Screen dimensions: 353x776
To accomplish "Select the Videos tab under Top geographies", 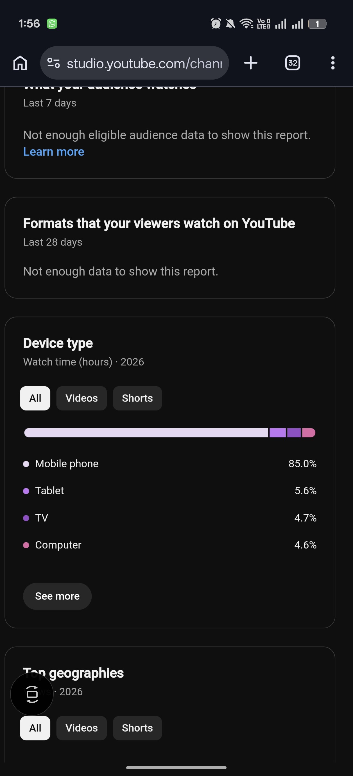I will click(x=82, y=728).
